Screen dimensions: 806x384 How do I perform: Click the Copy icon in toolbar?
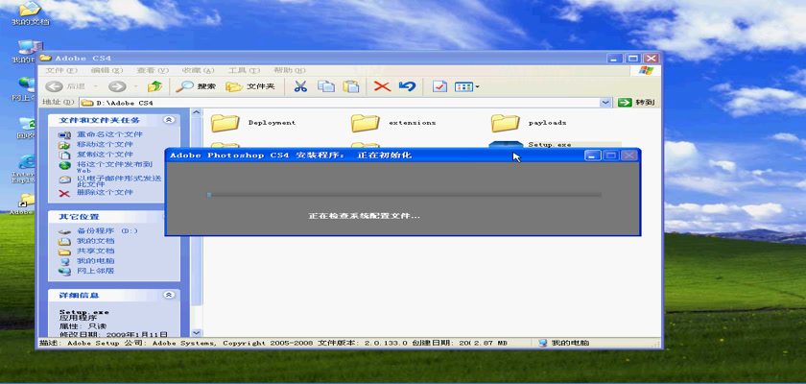(326, 86)
